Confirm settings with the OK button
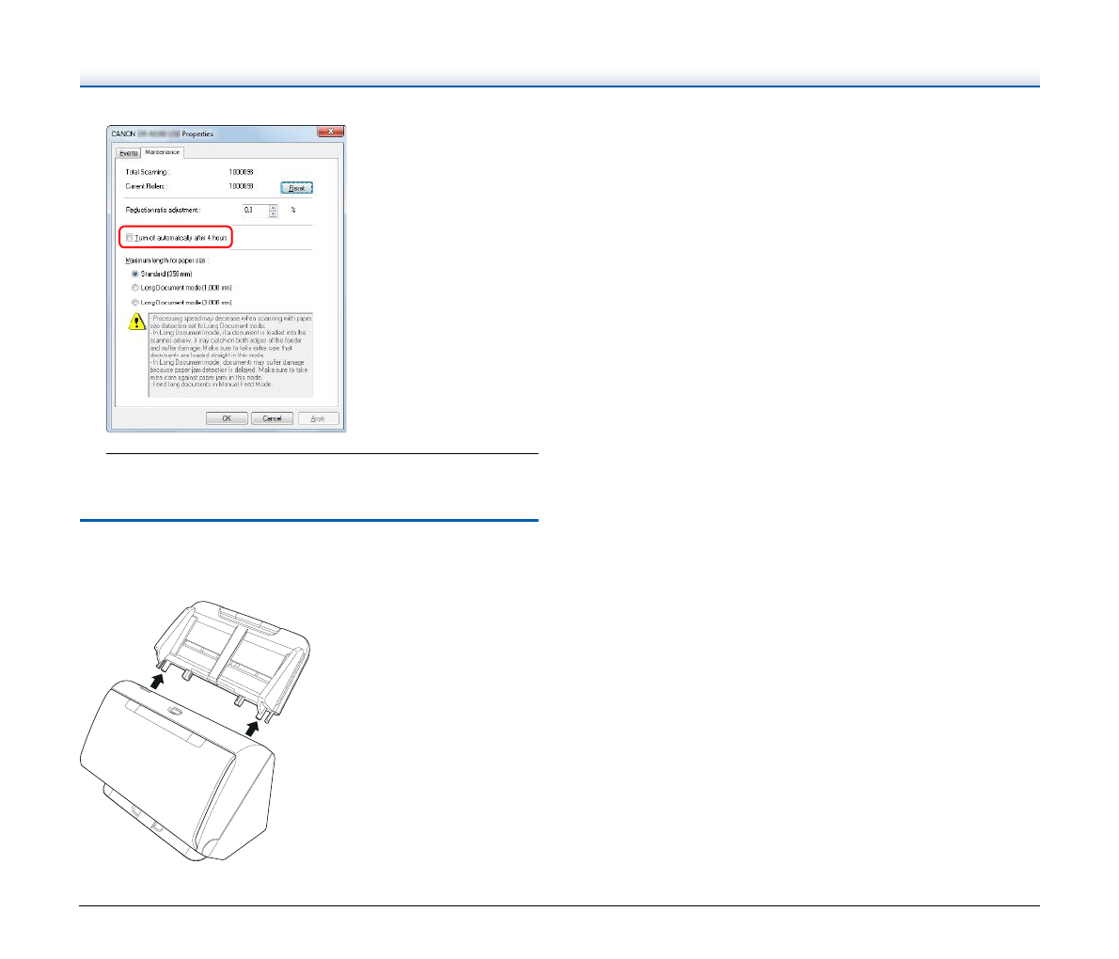This screenshot has height=959, width=1119. click(x=227, y=418)
